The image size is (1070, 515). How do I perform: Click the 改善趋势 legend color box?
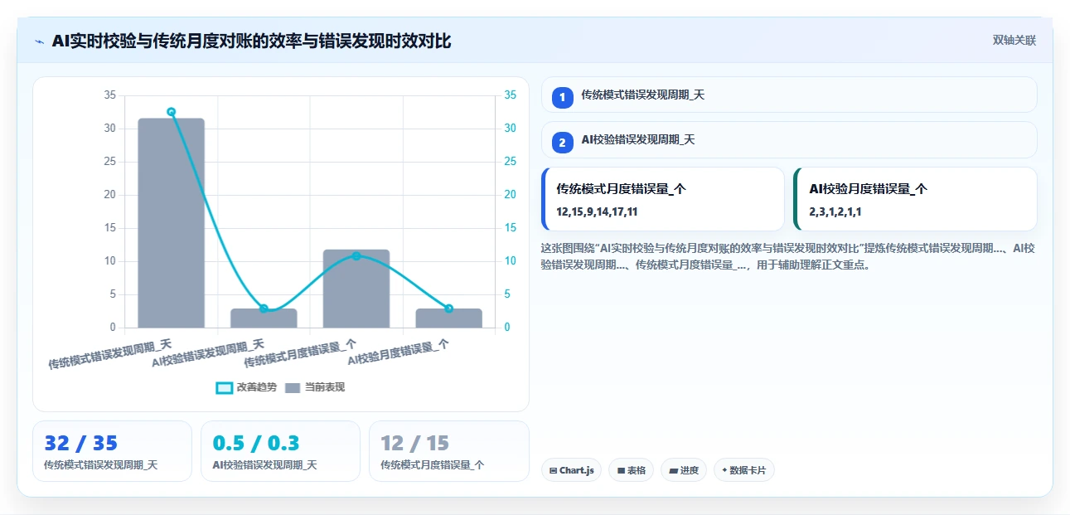coord(224,387)
